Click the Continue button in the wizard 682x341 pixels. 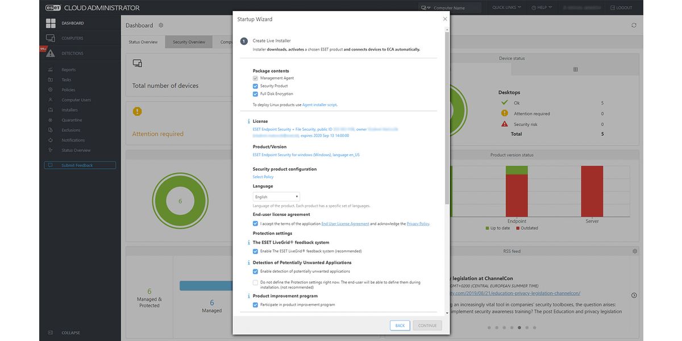click(x=427, y=326)
